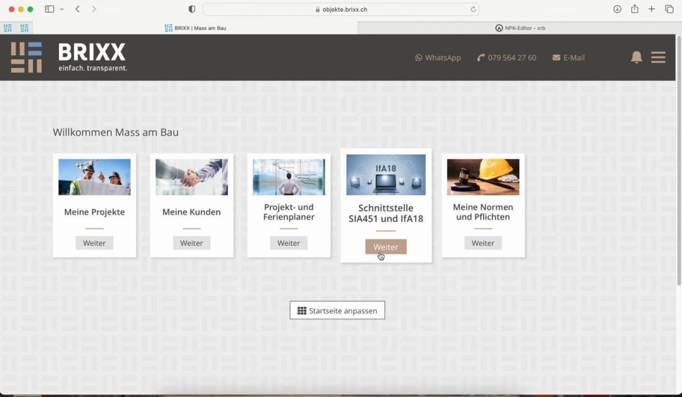
Task: Click the address bar objekte.brixx.ch
Action: 341,9
